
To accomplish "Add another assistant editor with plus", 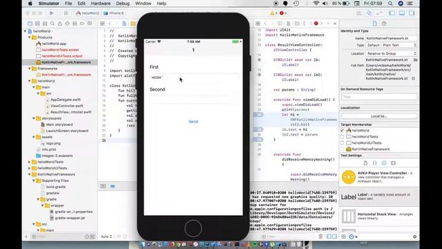I will [x=328, y=24].
